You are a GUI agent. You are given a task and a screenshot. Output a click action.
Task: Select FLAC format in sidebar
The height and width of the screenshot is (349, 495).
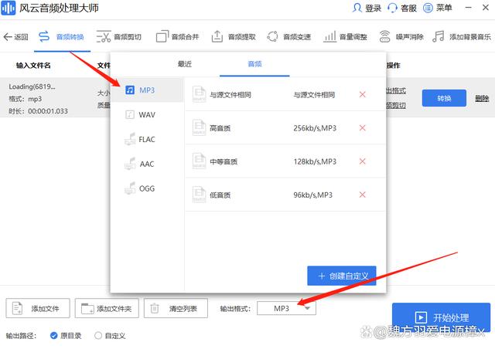click(x=147, y=139)
